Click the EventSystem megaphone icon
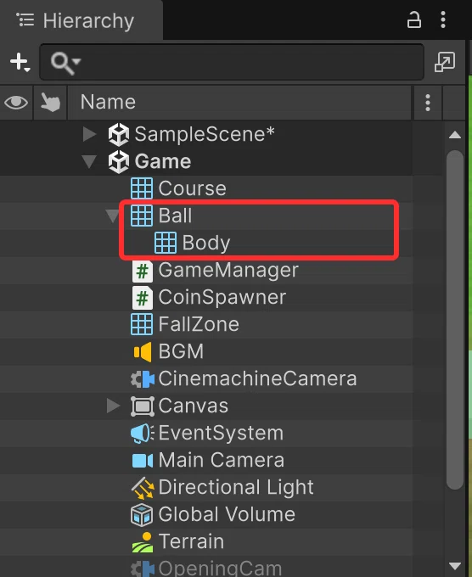The height and width of the screenshot is (577, 472). (142, 433)
